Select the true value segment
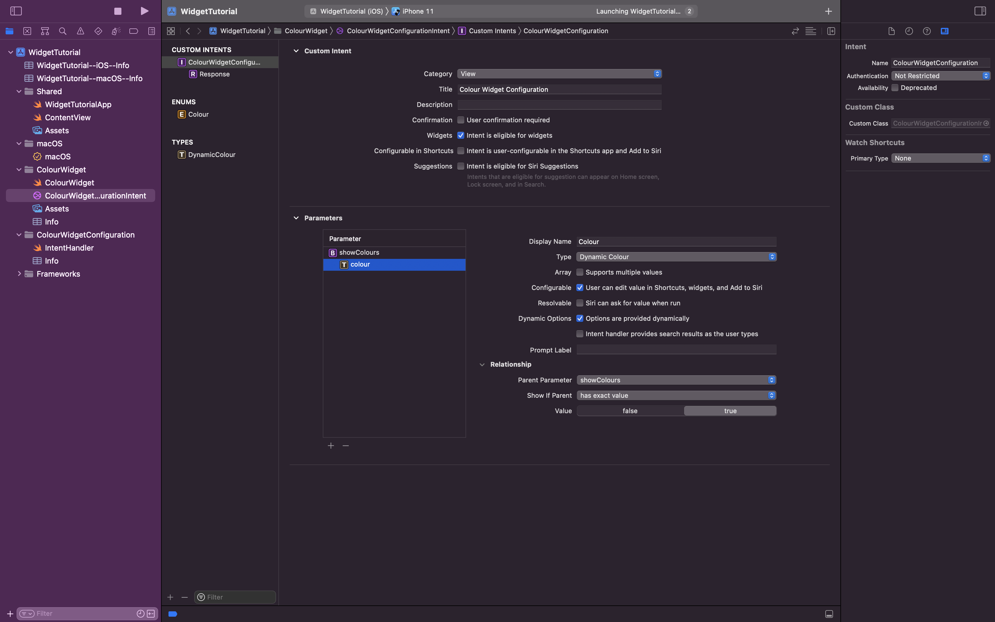Screen dimensions: 995x622 [x=730, y=411]
